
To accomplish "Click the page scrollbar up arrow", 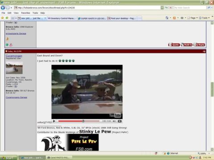I will click(212, 23).
